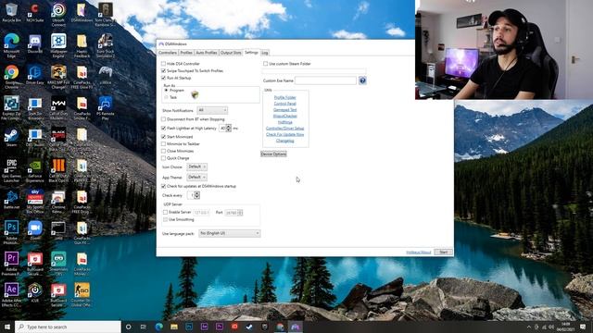Image resolution: width=593 pixels, height=333 pixels.
Task: Click the Start button in DS4Windows
Action: pyautogui.click(x=443, y=252)
